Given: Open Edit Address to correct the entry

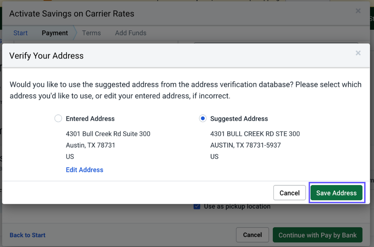Looking at the screenshot, I should [84, 170].
